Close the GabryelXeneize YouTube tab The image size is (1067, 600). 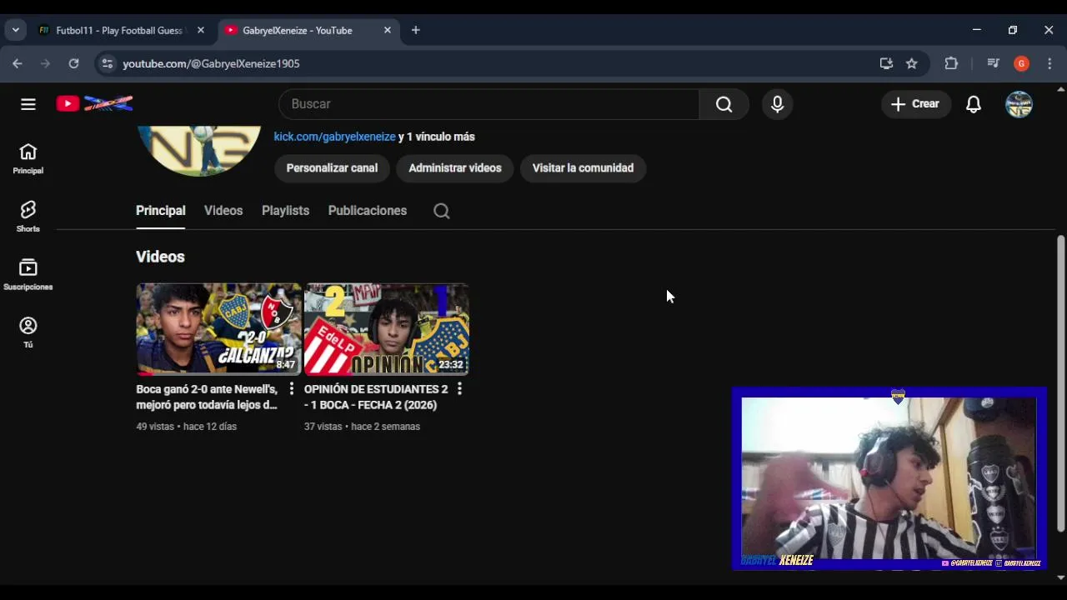[x=388, y=30]
